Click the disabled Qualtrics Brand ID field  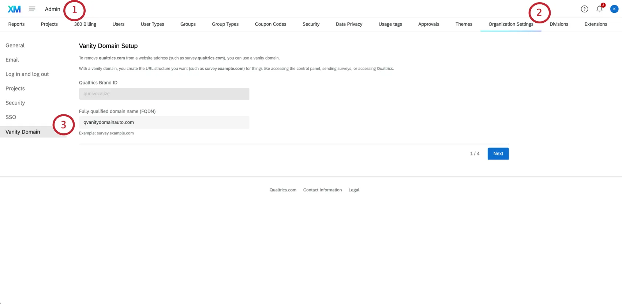click(164, 94)
